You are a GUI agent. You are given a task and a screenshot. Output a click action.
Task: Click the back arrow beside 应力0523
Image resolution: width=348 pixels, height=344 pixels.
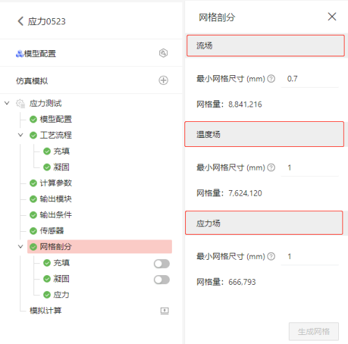pyautogui.click(x=20, y=21)
